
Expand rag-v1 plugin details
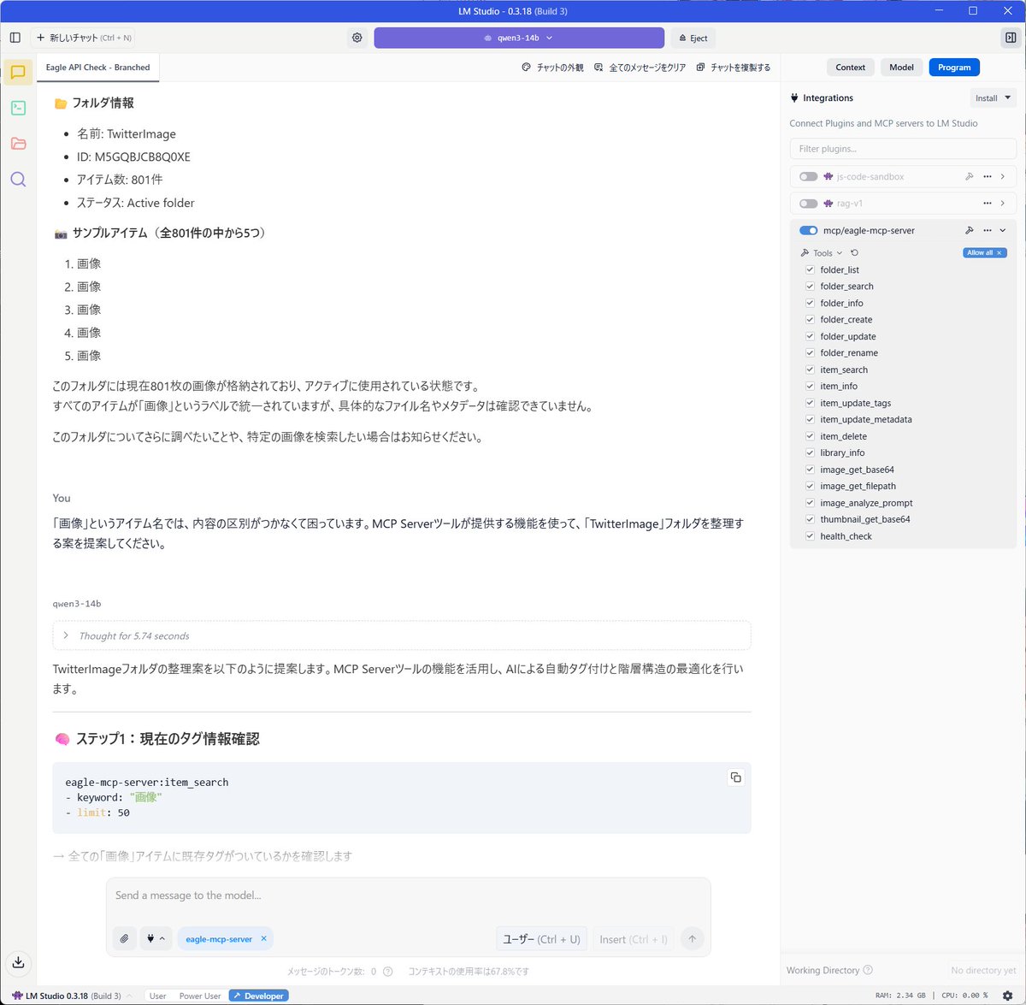pos(1003,204)
